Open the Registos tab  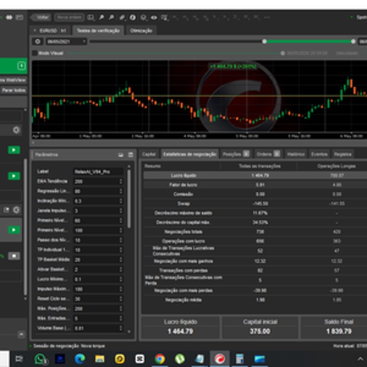(x=343, y=154)
